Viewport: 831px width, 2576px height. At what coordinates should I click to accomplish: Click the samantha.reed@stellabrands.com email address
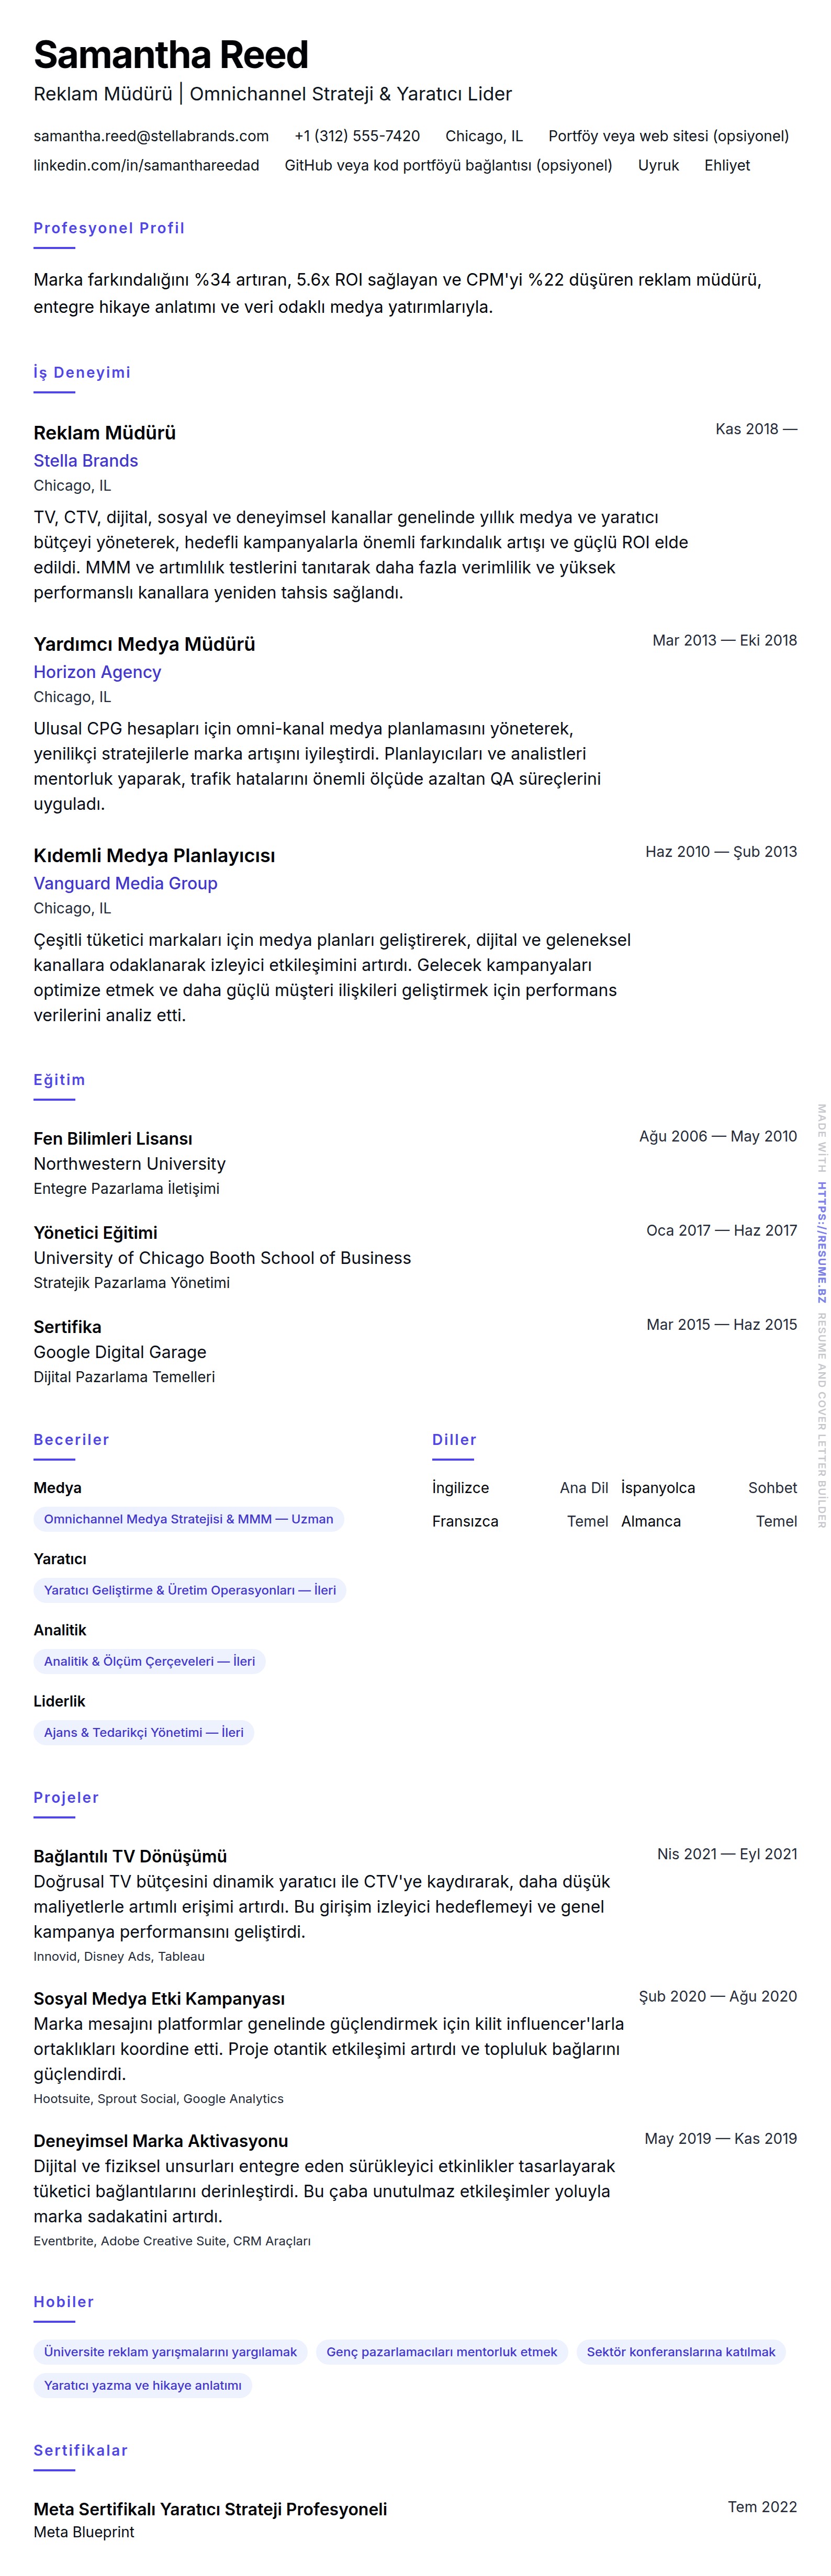pyautogui.click(x=151, y=136)
